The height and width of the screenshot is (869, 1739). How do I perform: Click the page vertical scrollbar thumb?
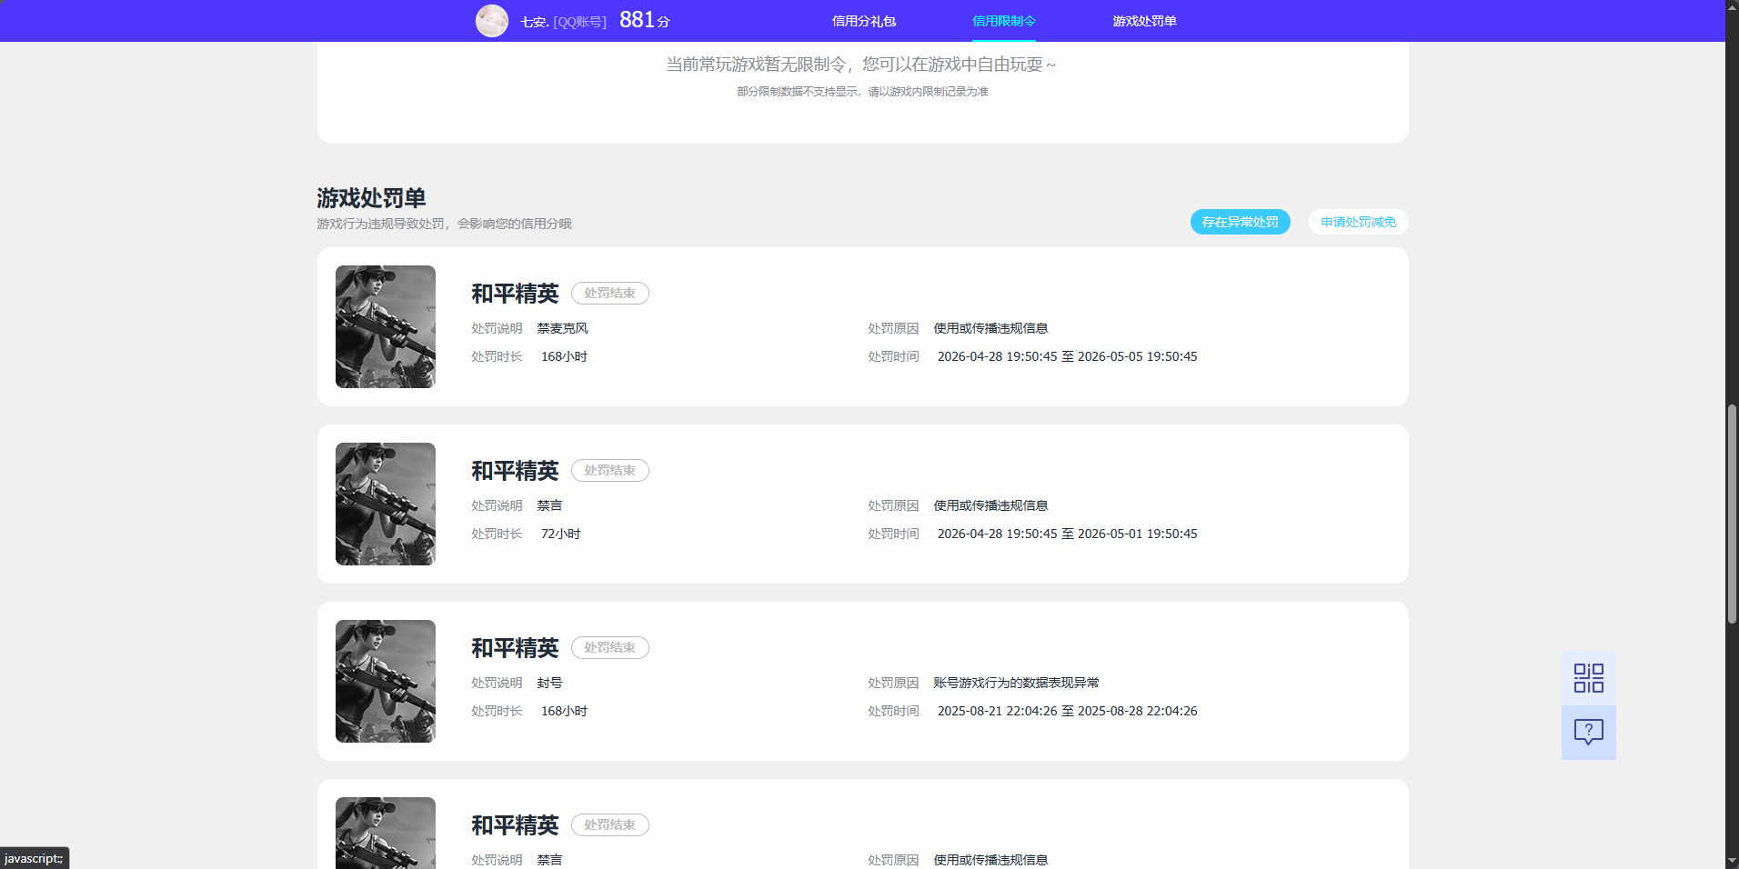pyautogui.click(x=1732, y=514)
